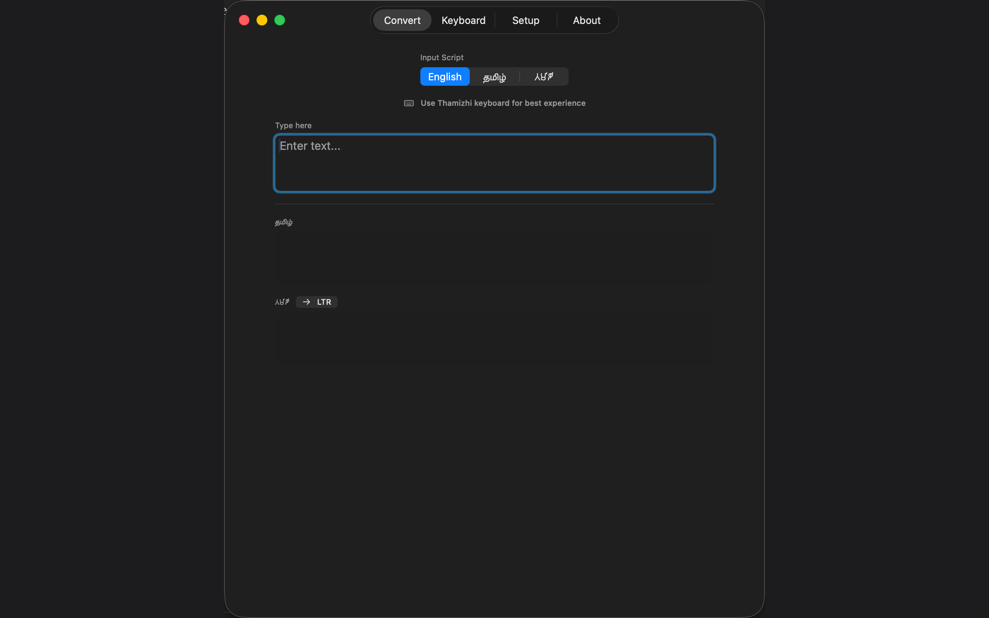
Task: Open the Keyboard tab
Action: (464, 20)
